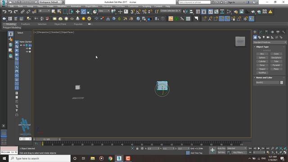
Task: Click the yellow warning triangle icon
Action: click(270, 12)
